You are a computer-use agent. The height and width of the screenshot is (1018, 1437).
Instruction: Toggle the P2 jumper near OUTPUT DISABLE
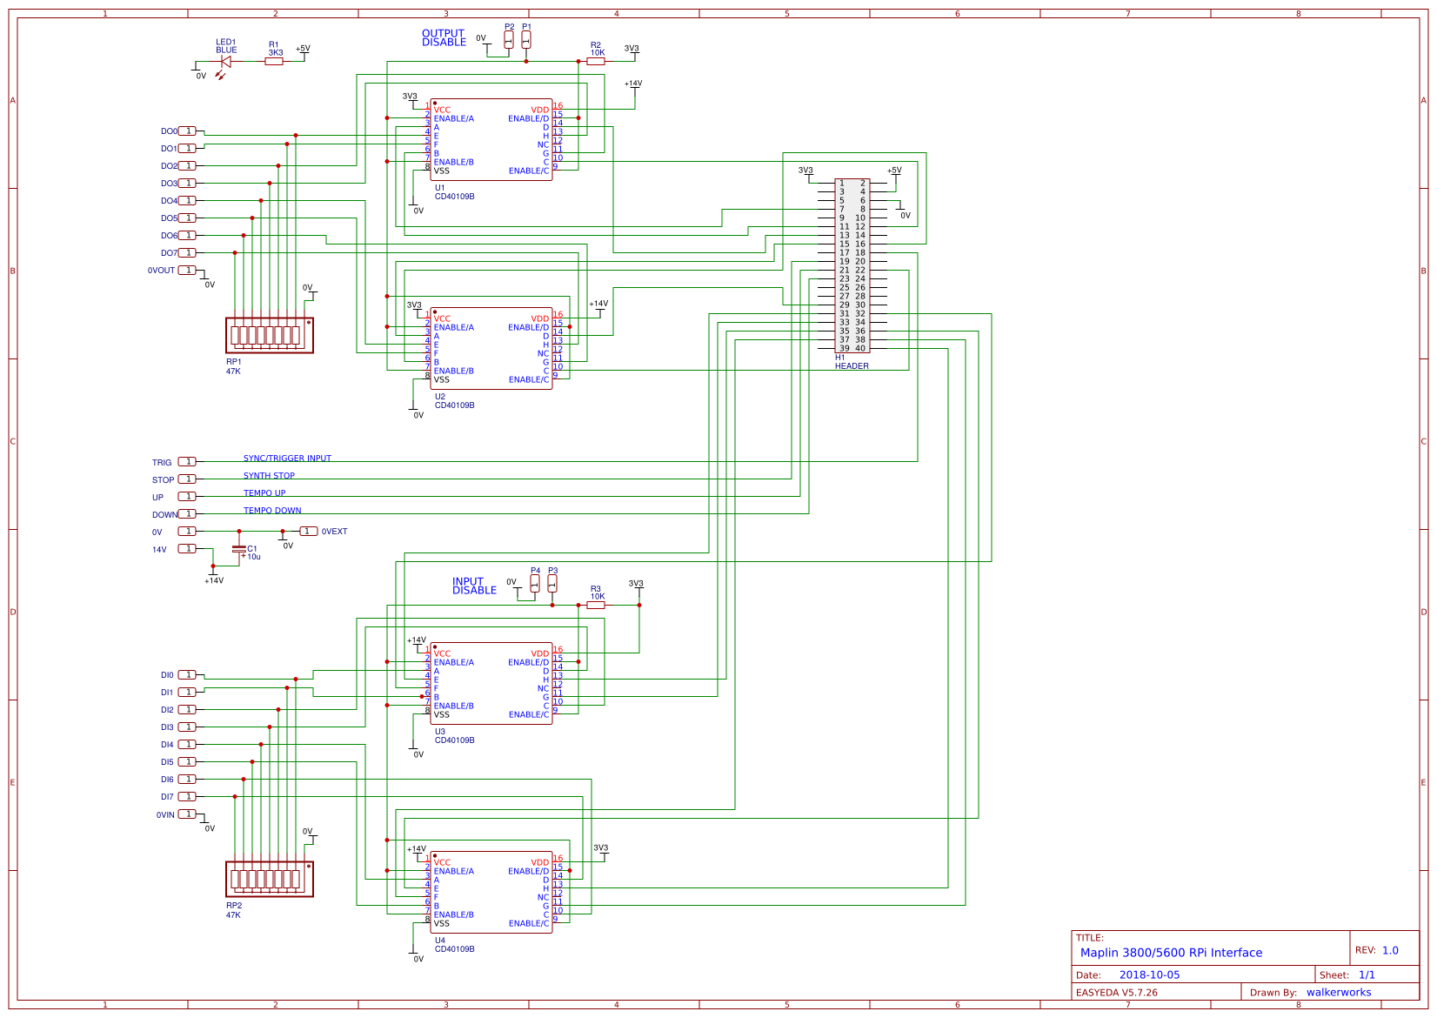509,37
